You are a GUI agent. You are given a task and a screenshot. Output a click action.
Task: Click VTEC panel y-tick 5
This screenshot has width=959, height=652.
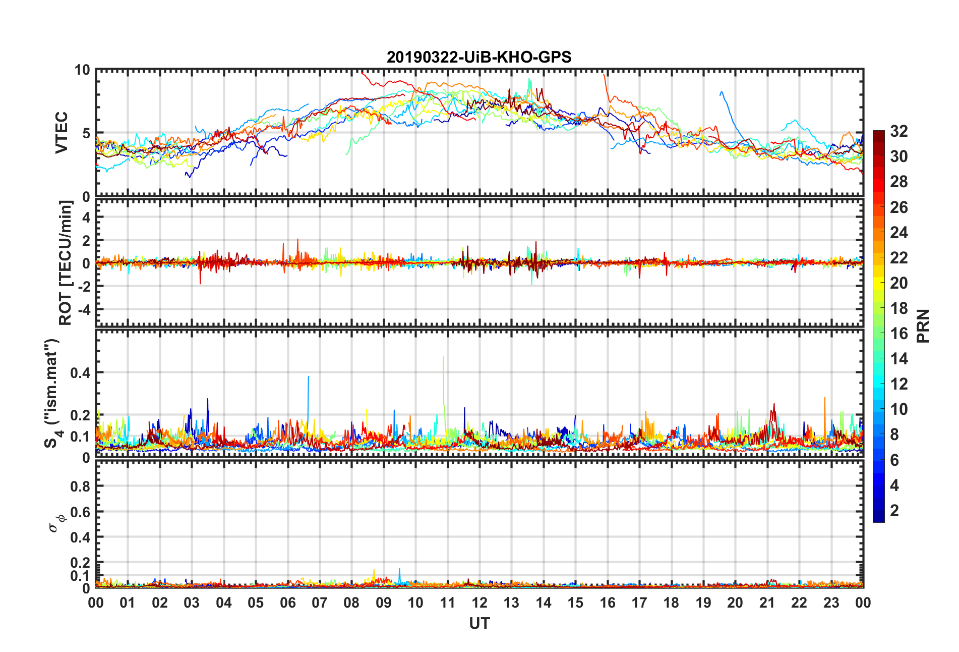tap(86, 133)
